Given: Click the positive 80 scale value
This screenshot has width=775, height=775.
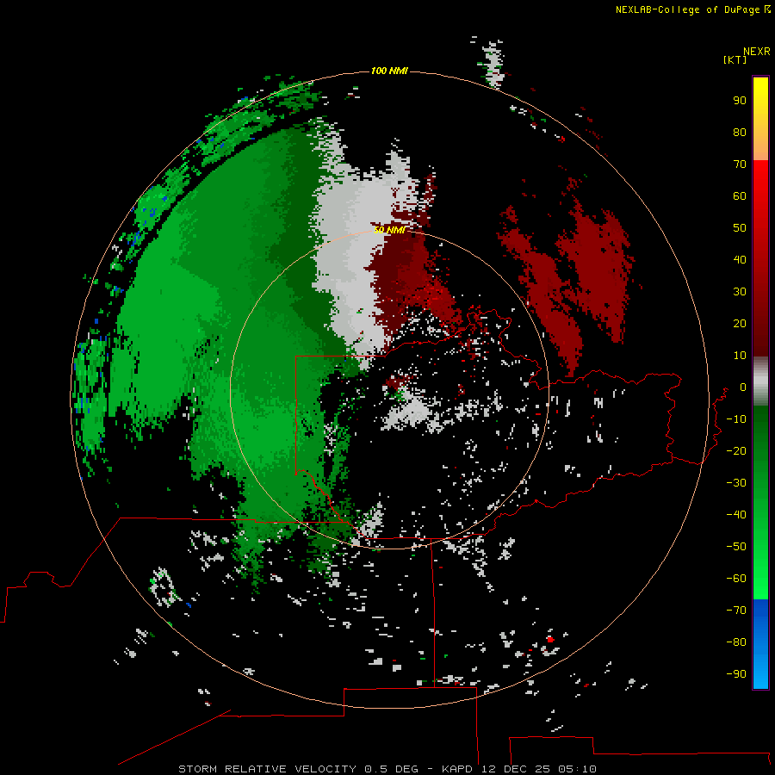Looking at the screenshot, I should pos(740,132).
